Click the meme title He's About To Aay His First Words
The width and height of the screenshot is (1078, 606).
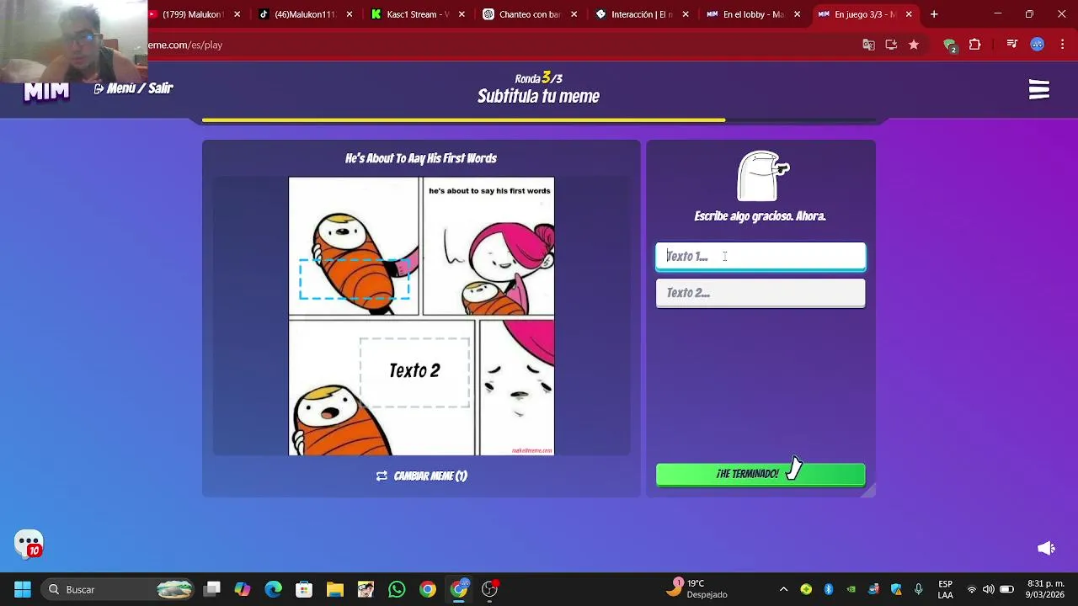click(421, 158)
